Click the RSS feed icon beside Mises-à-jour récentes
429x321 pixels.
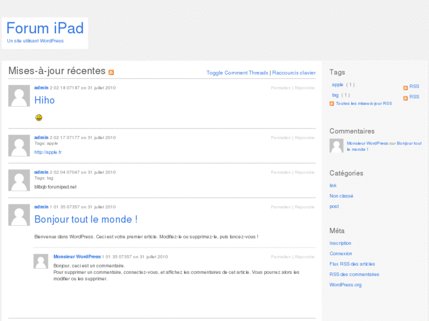point(111,72)
